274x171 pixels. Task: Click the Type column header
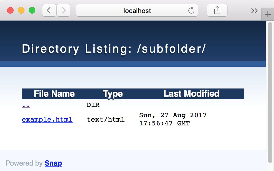[x=113, y=94]
